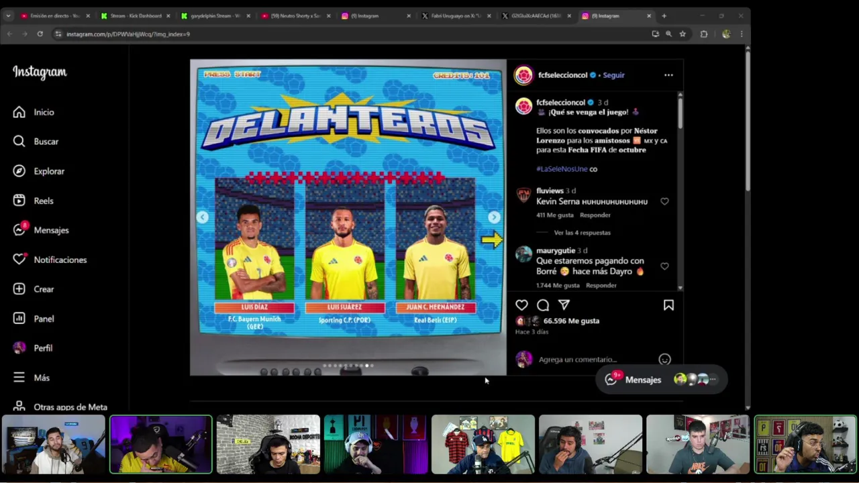Click hashtag #LaSeleNosUne

(562, 169)
